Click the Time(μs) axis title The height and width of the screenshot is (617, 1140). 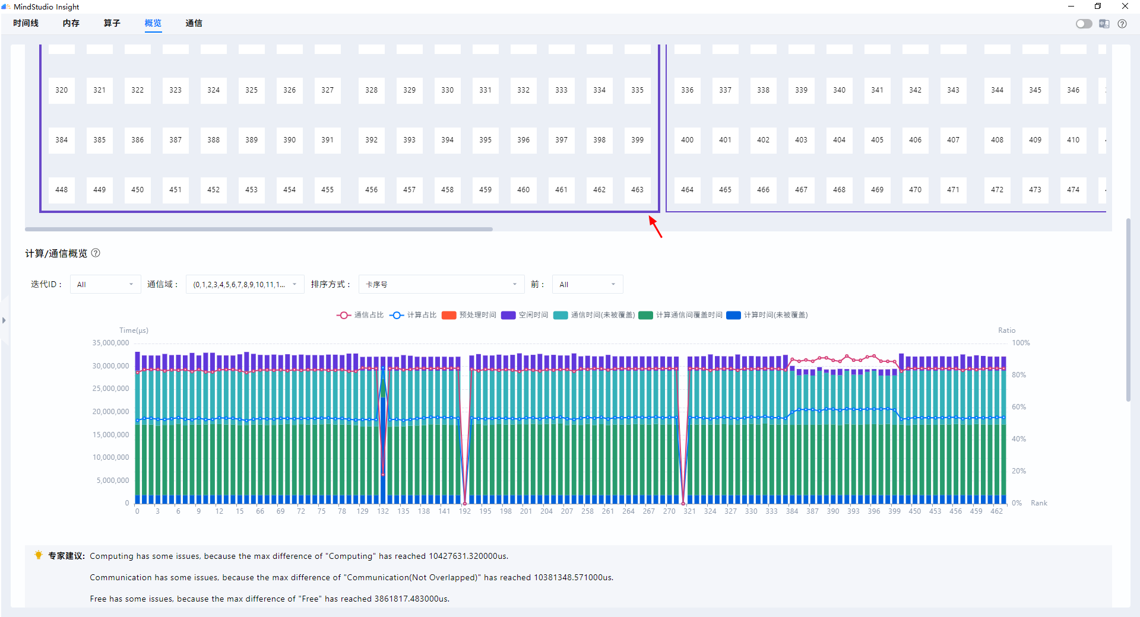(x=134, y=330)
